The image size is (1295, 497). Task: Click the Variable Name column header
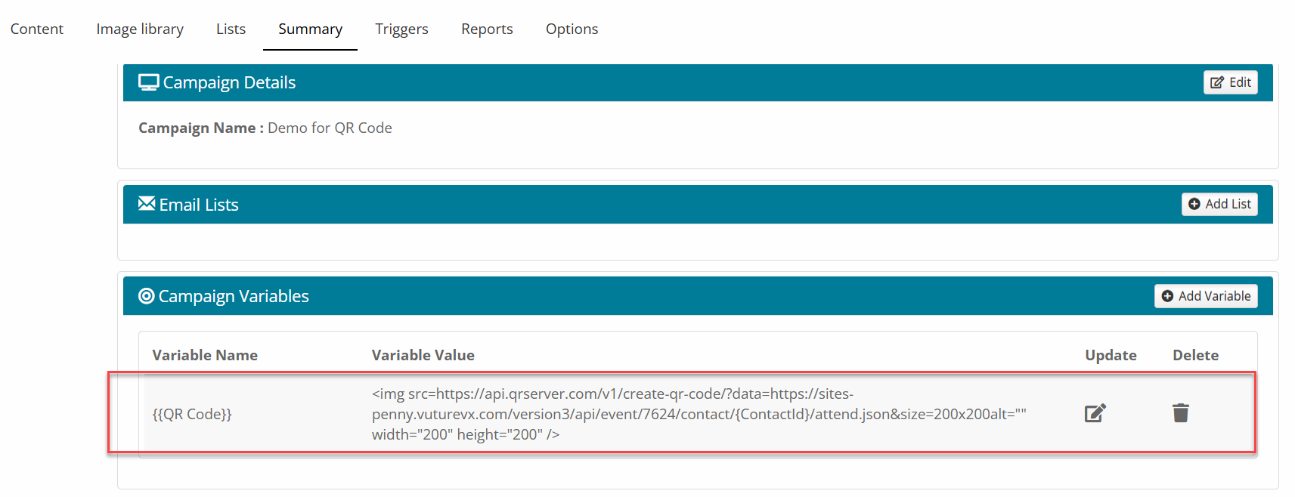[x=205, y=355]
